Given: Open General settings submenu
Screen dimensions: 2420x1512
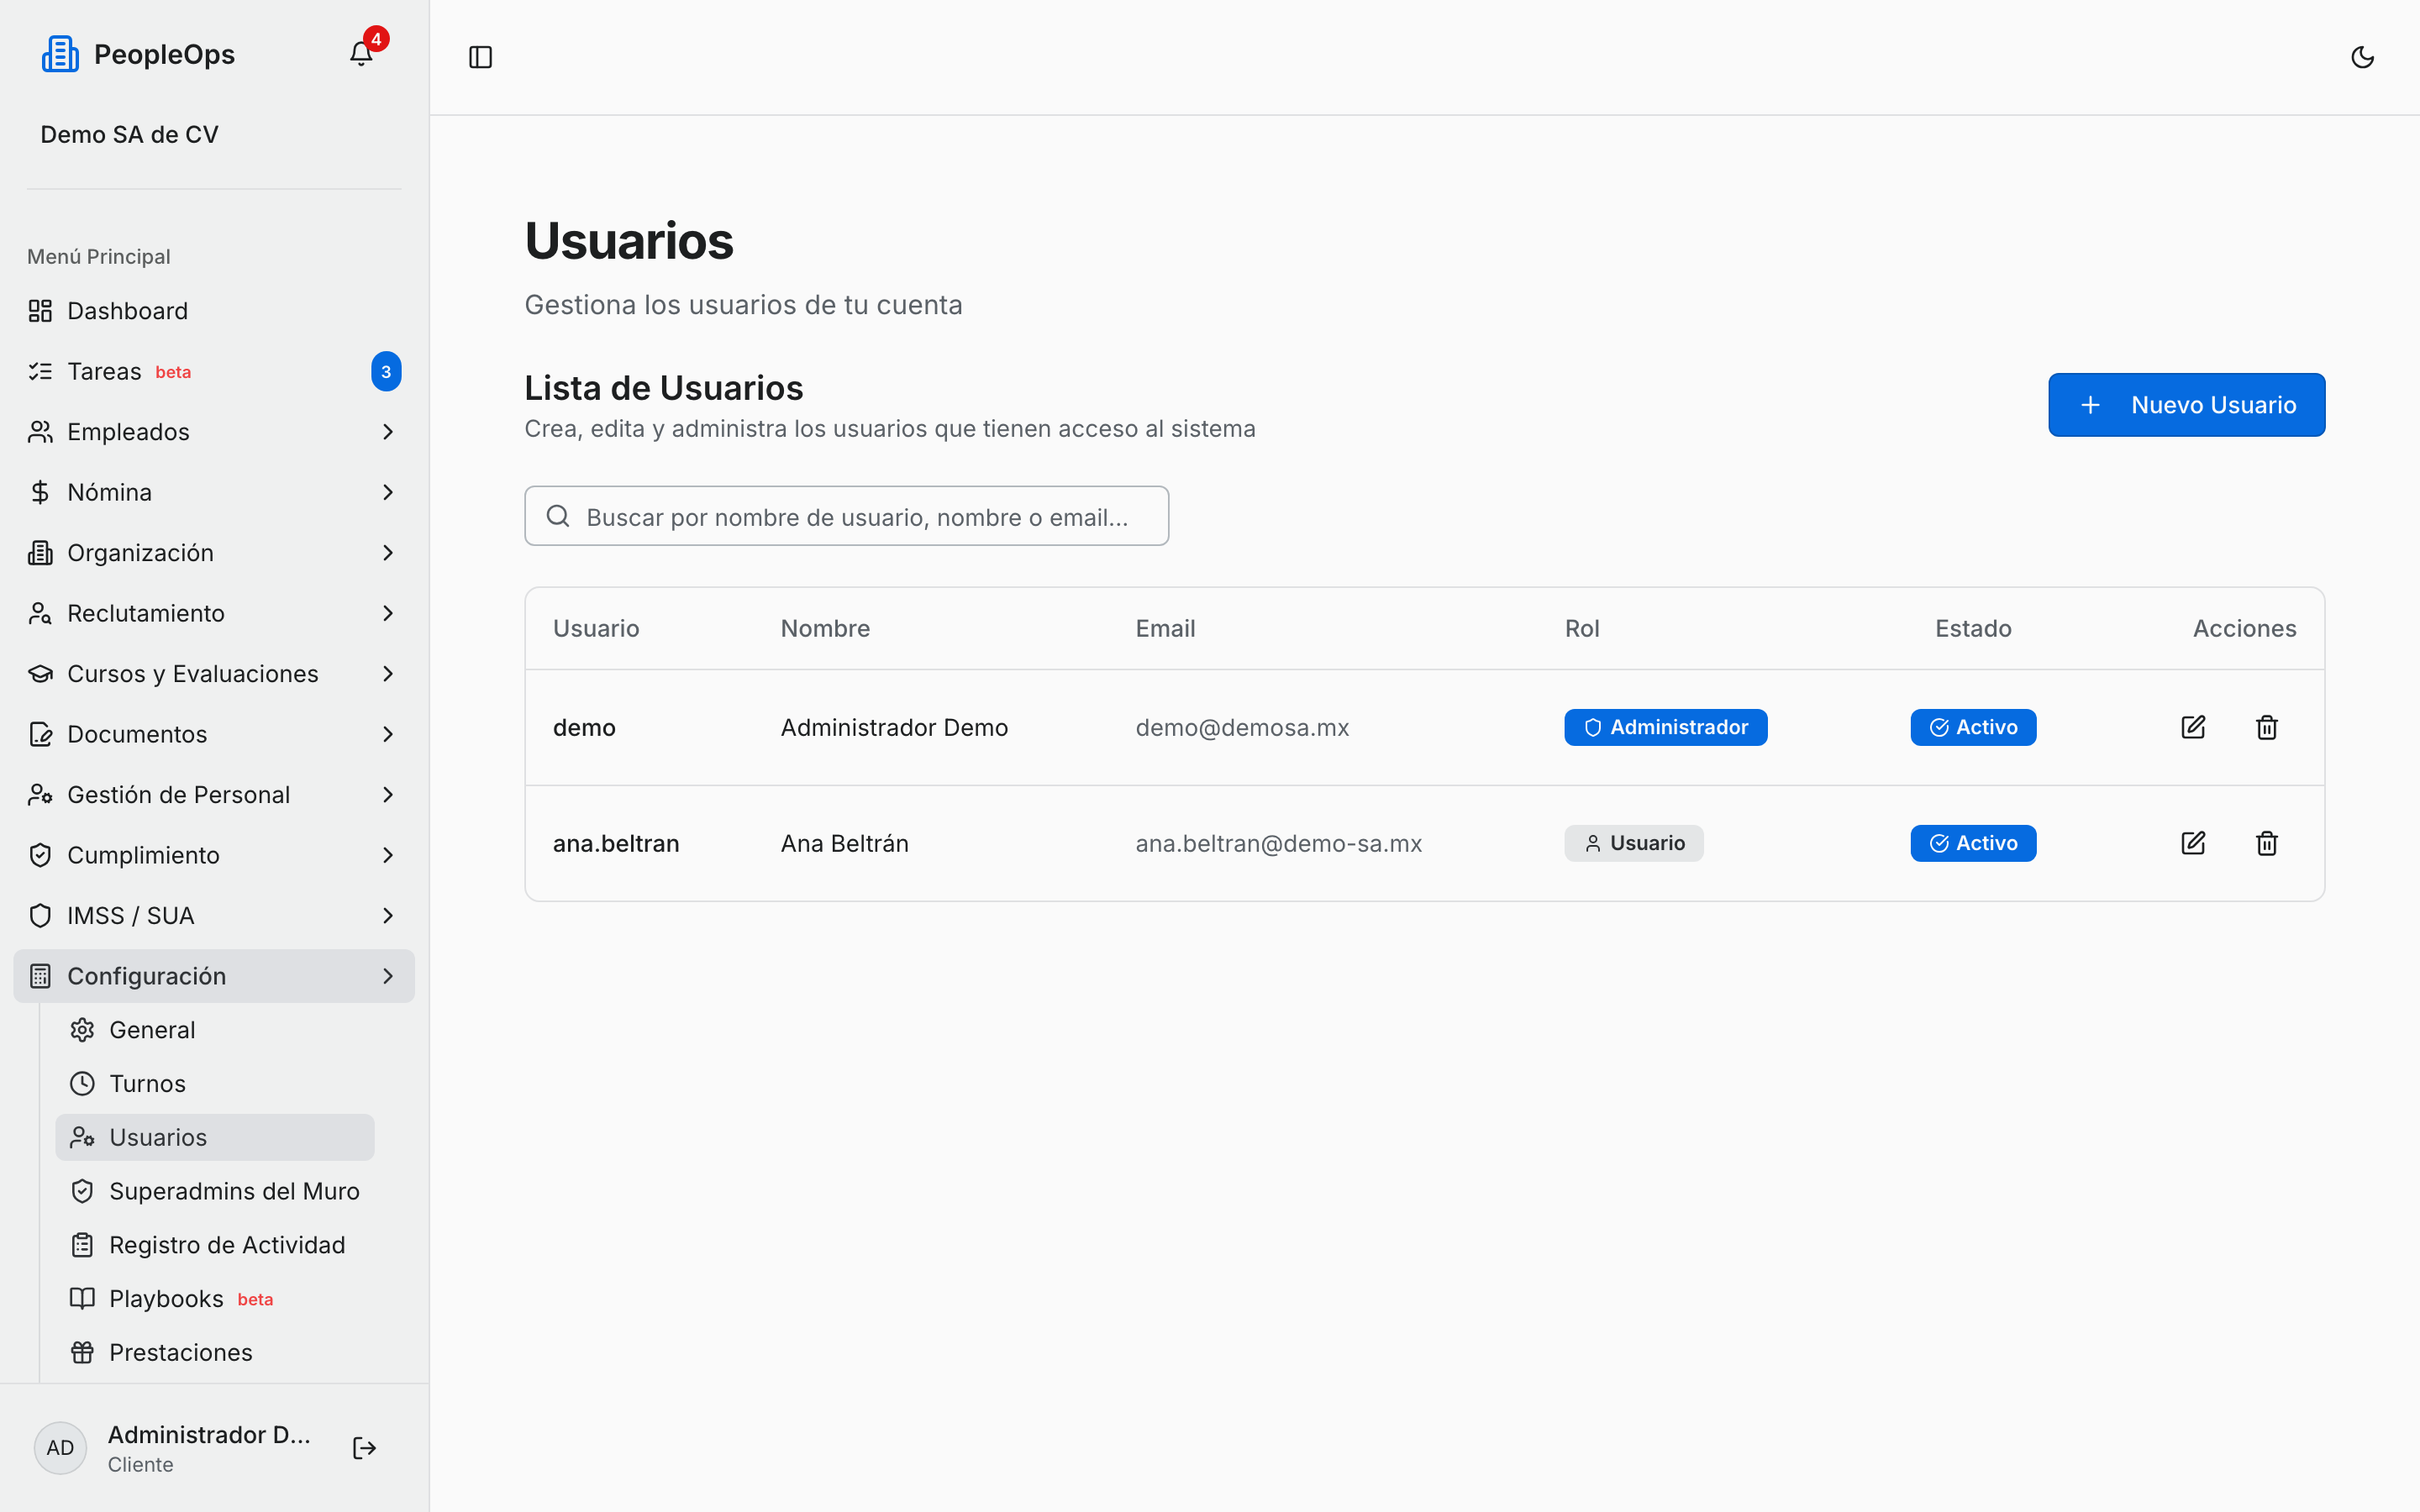Looking at the screenshot, I should [x=215, y=1030].
